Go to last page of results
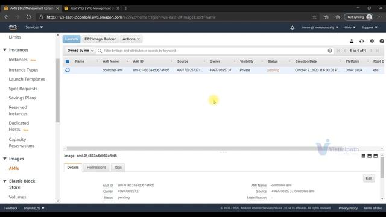The image size is (386, 217). pyautogui.click(x=377, y=51)
